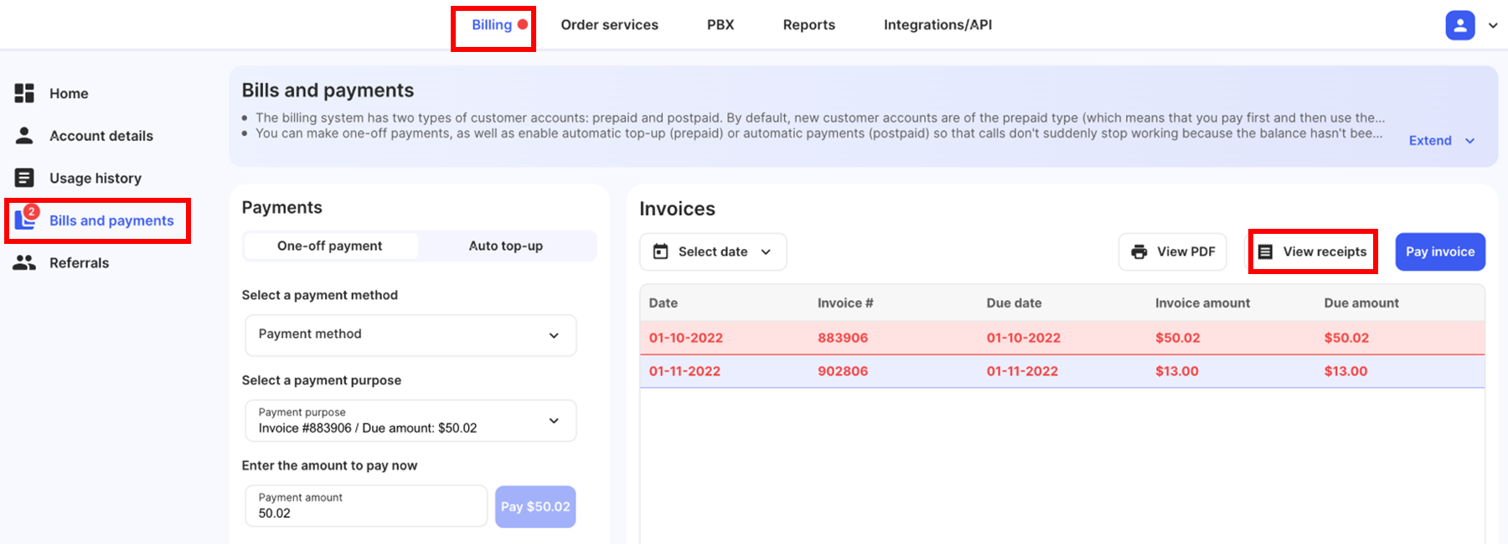
Task: Open the Payment purpose dropdown
Action: (410, 420)
